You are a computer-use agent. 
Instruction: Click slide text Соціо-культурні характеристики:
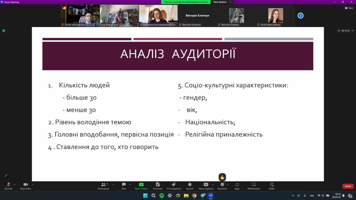point(236,85)
